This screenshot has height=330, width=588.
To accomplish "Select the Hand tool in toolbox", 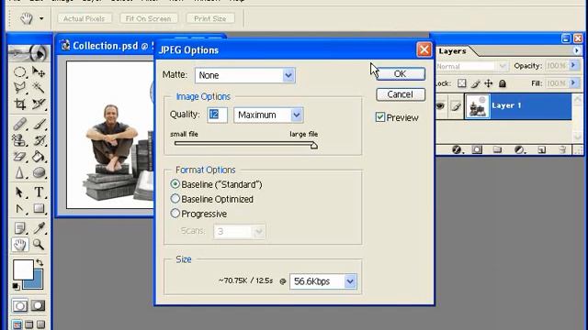I will click(x=19, y=245).
